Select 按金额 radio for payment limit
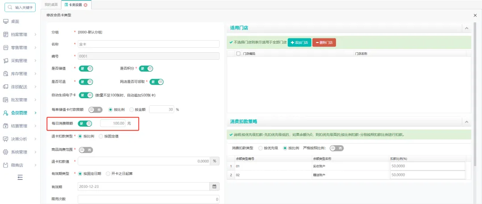 point(132,109)
